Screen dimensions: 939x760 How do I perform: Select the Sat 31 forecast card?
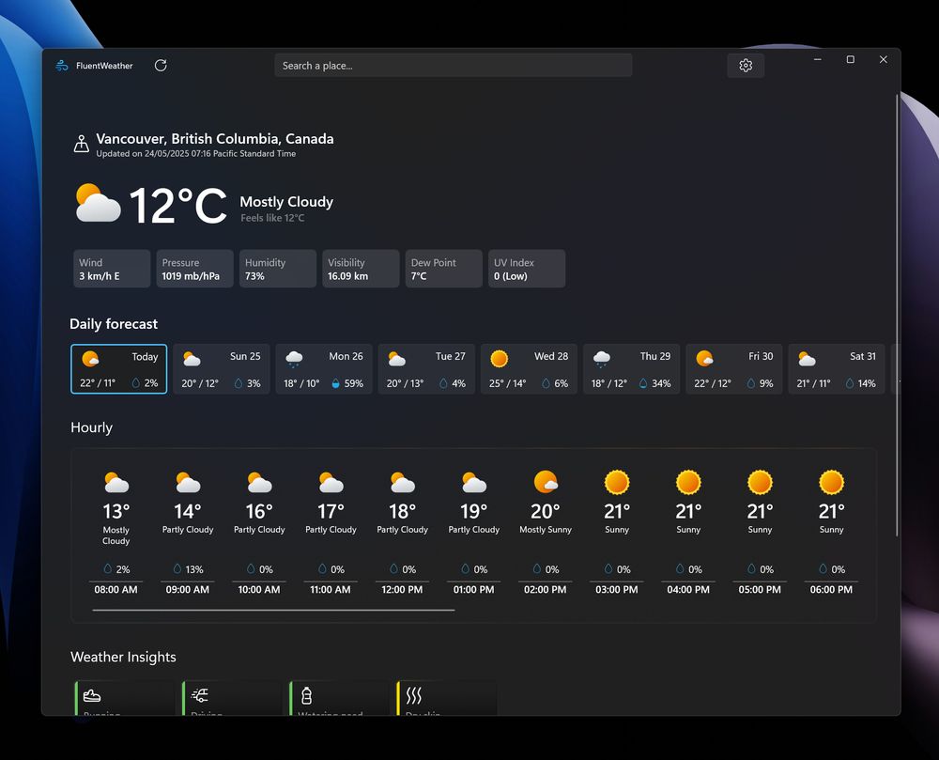pyautogui.click(x=836, y=369)
